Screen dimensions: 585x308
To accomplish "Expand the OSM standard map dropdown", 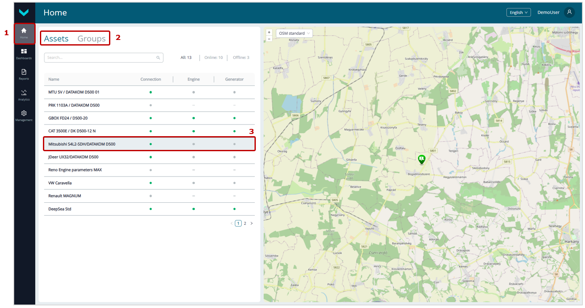I will 294,33.
